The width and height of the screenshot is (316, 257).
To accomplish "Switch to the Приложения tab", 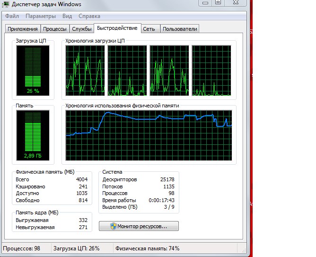I will [x=23, y=29].
